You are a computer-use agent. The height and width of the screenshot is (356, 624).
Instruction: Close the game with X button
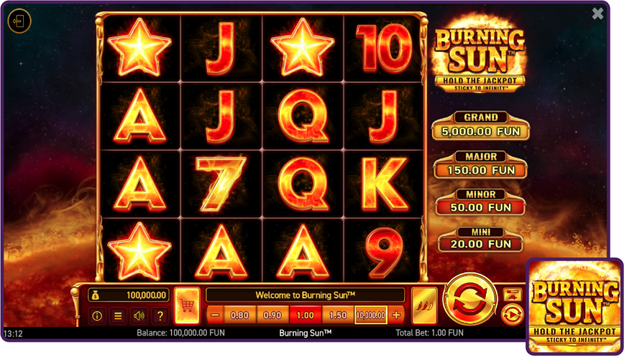(598, 14)
